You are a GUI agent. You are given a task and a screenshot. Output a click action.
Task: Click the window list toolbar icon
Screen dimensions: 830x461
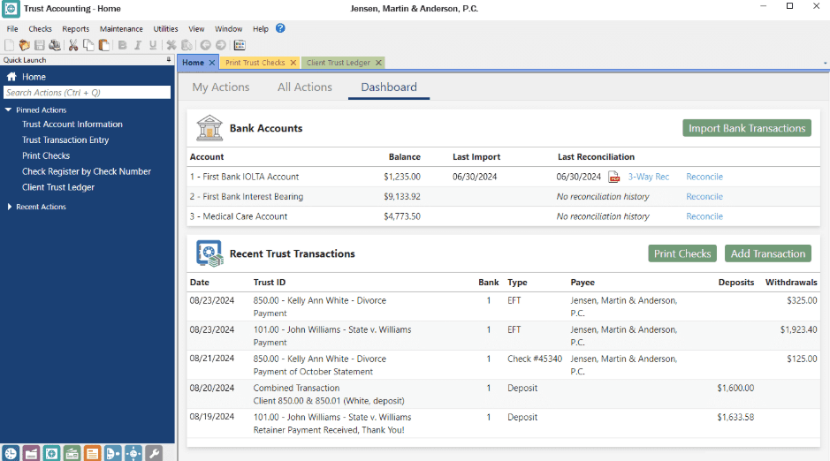click(x=240, y=45)
